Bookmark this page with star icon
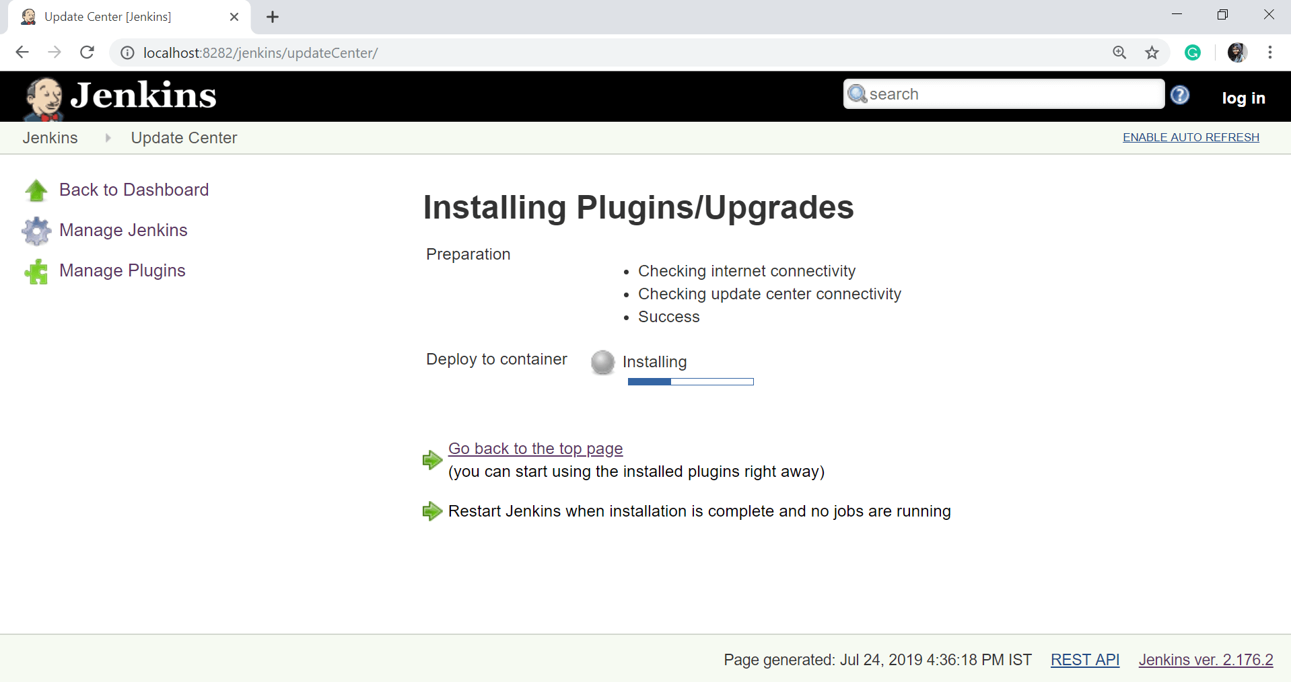 (x=1152, y=52)
